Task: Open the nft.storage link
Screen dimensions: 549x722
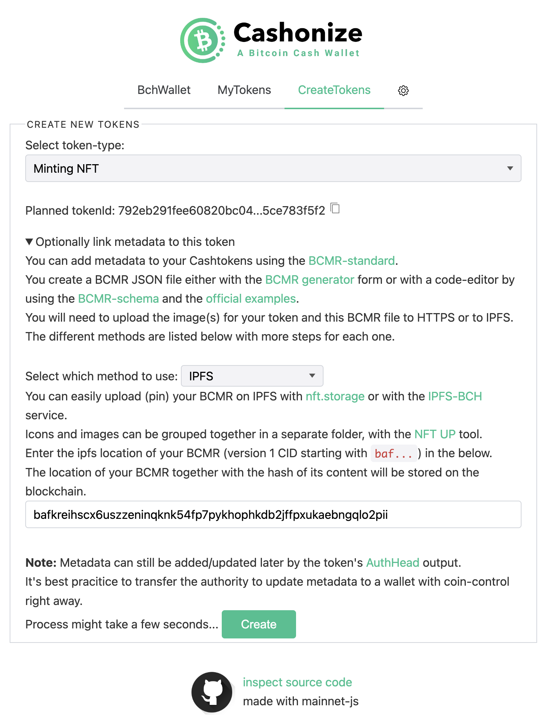Action: coord(335,396)
